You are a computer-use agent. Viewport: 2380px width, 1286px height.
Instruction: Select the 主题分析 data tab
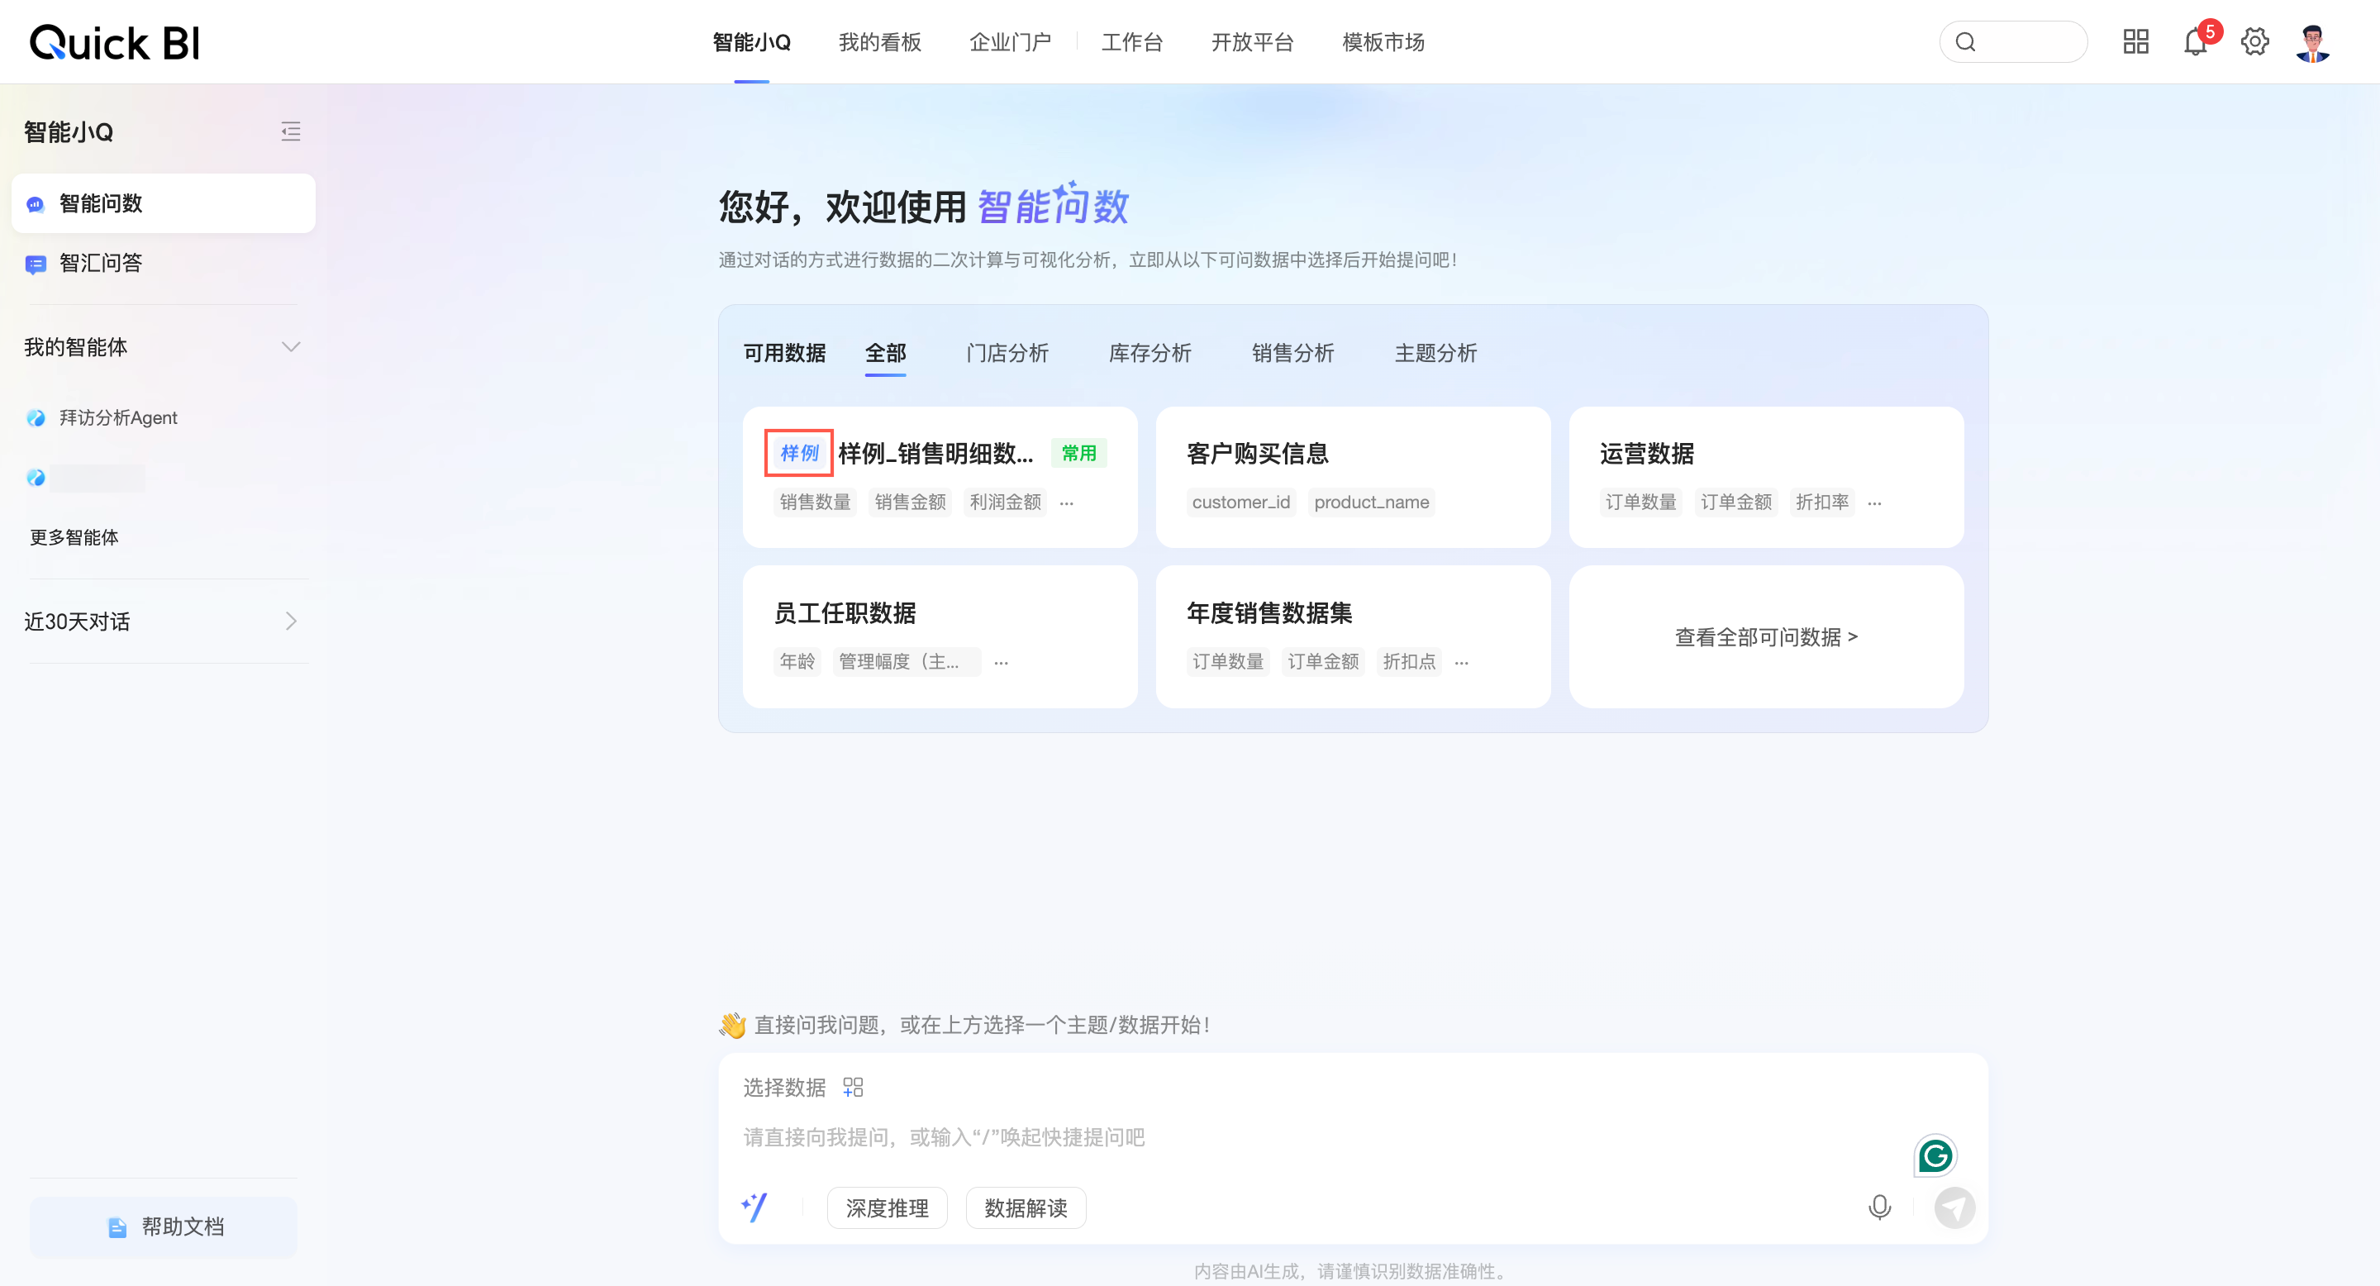[x=1435, y=353]
